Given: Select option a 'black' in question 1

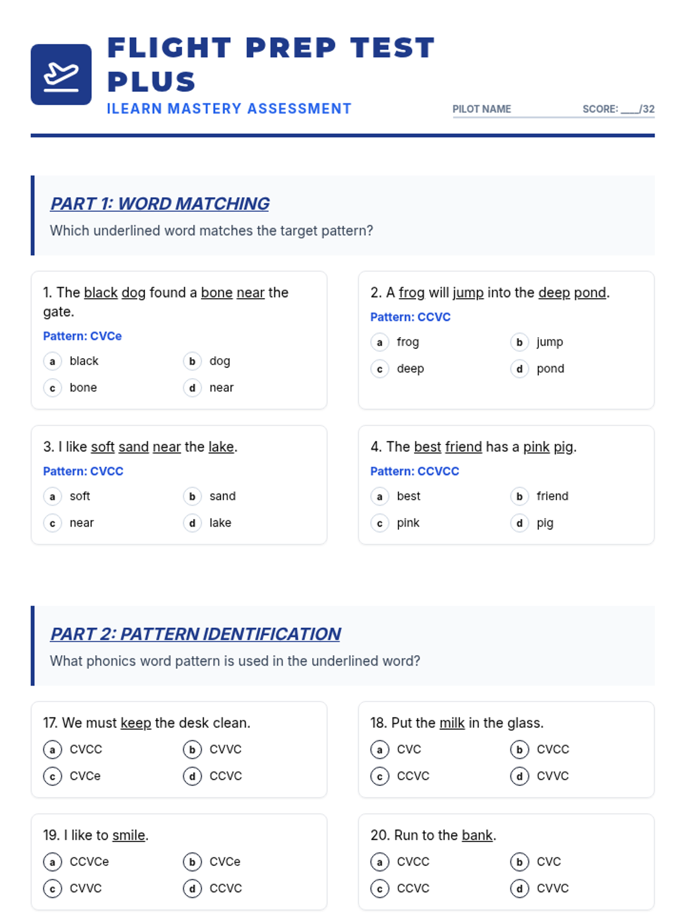Looking at the screenshot, I should (53, 361).
